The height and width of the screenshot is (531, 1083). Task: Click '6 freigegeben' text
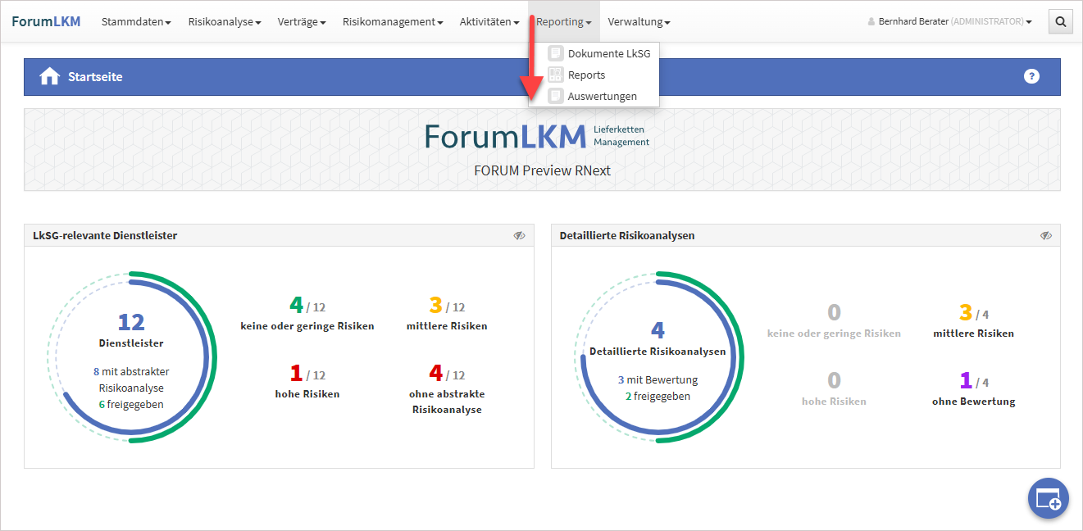coord(131,404)
